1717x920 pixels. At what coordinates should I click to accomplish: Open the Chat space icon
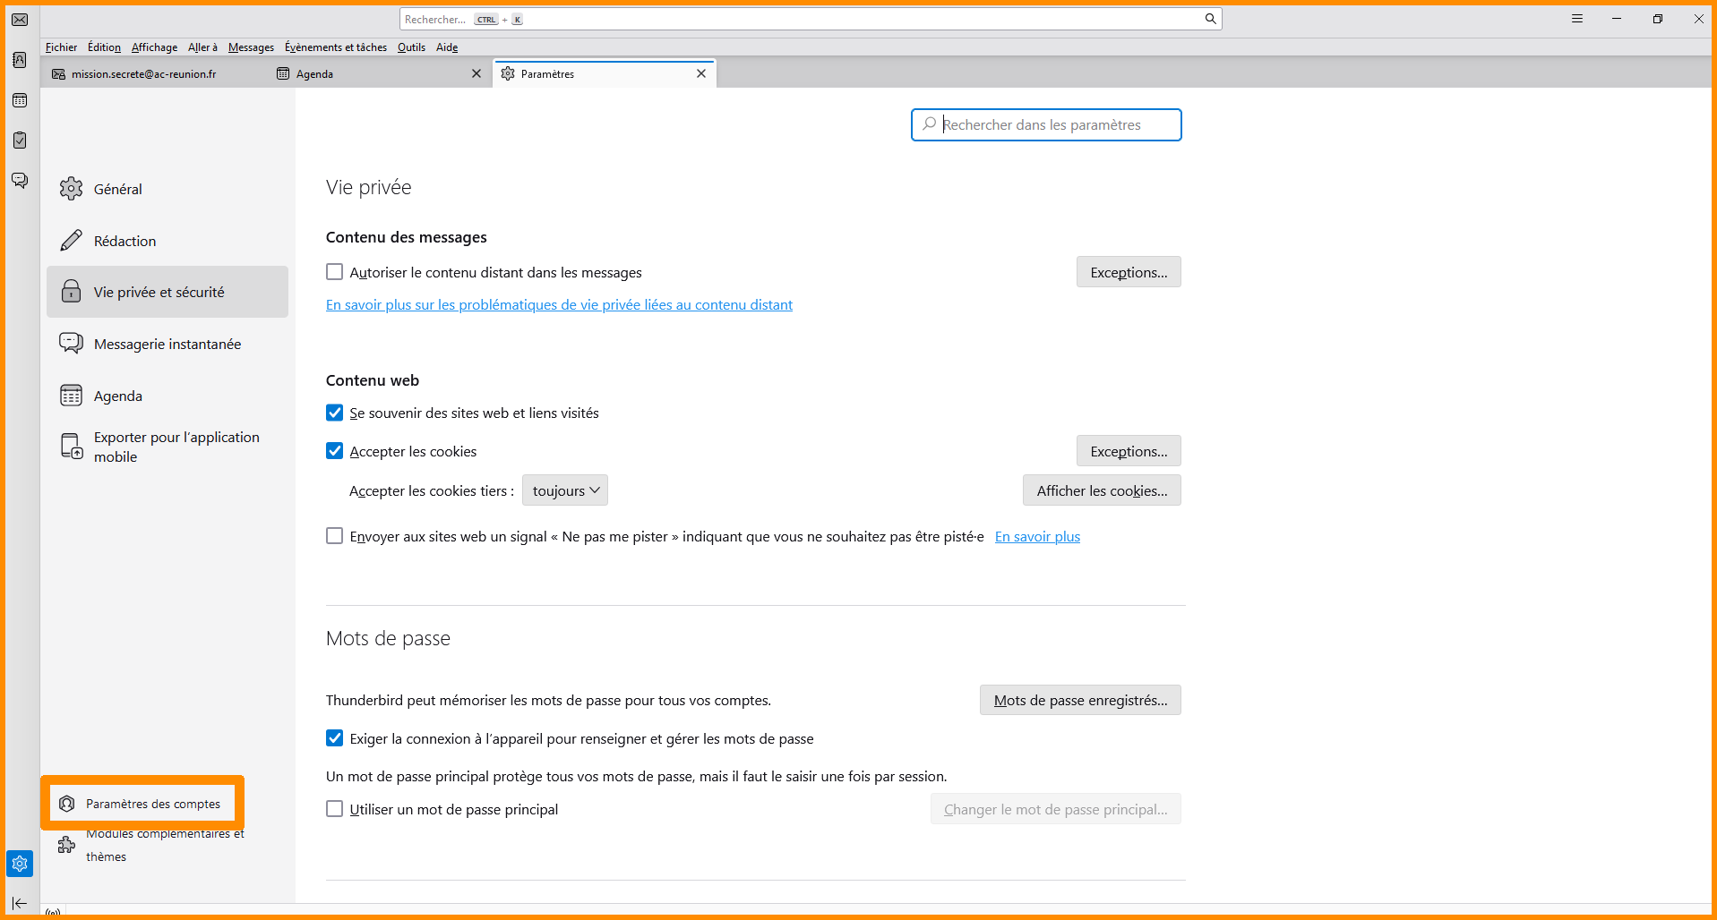click(20, 181)
